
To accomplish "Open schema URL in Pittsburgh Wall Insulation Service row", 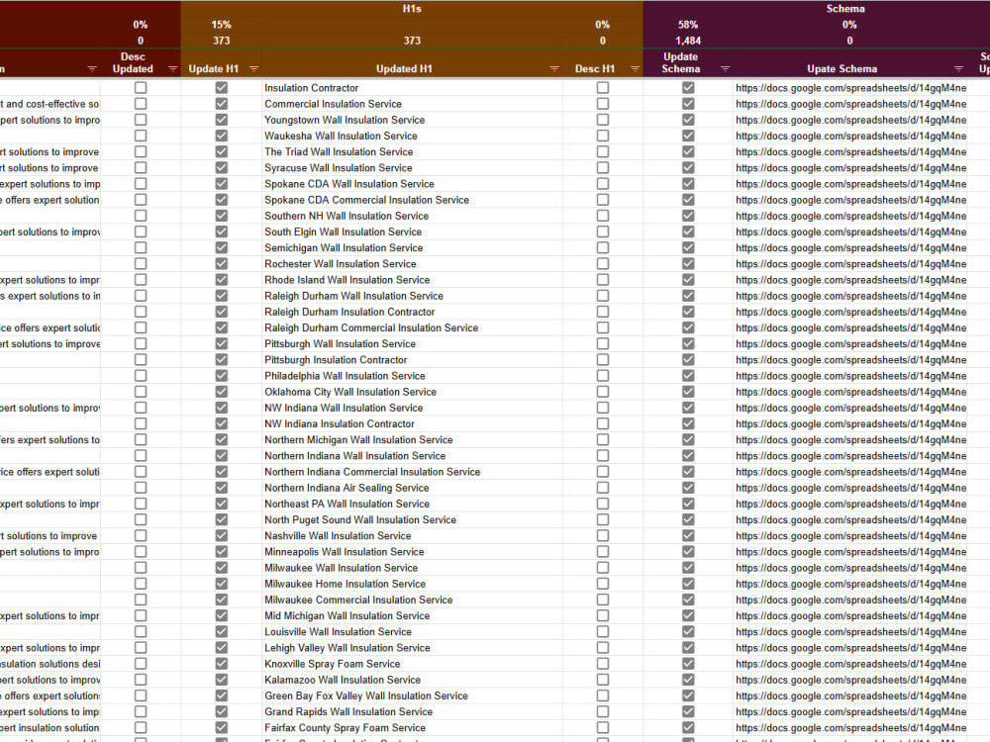I will [850, 344].
